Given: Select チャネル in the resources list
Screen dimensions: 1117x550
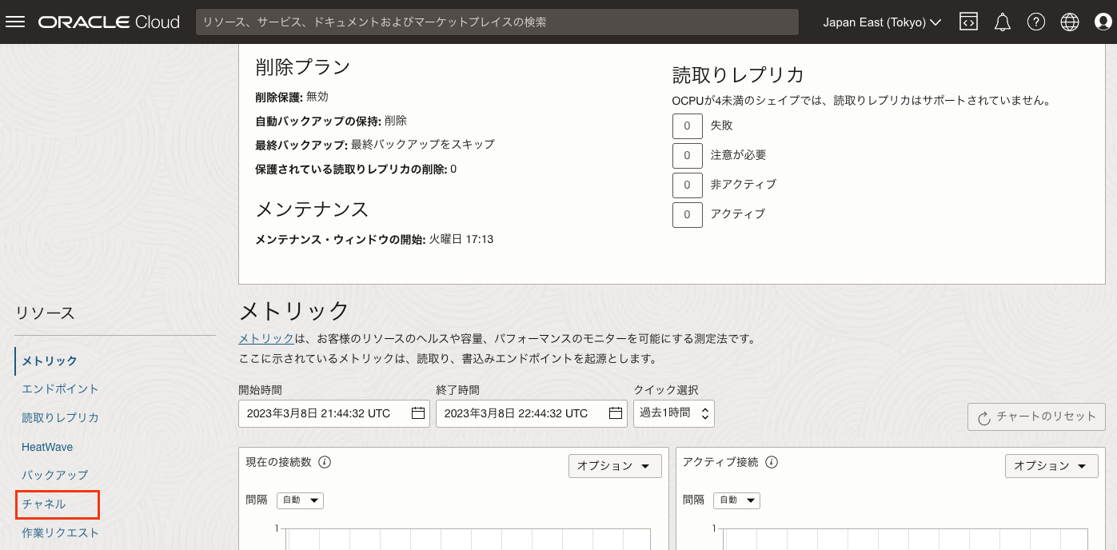Looking at the screenshot, I should (44, 504).
